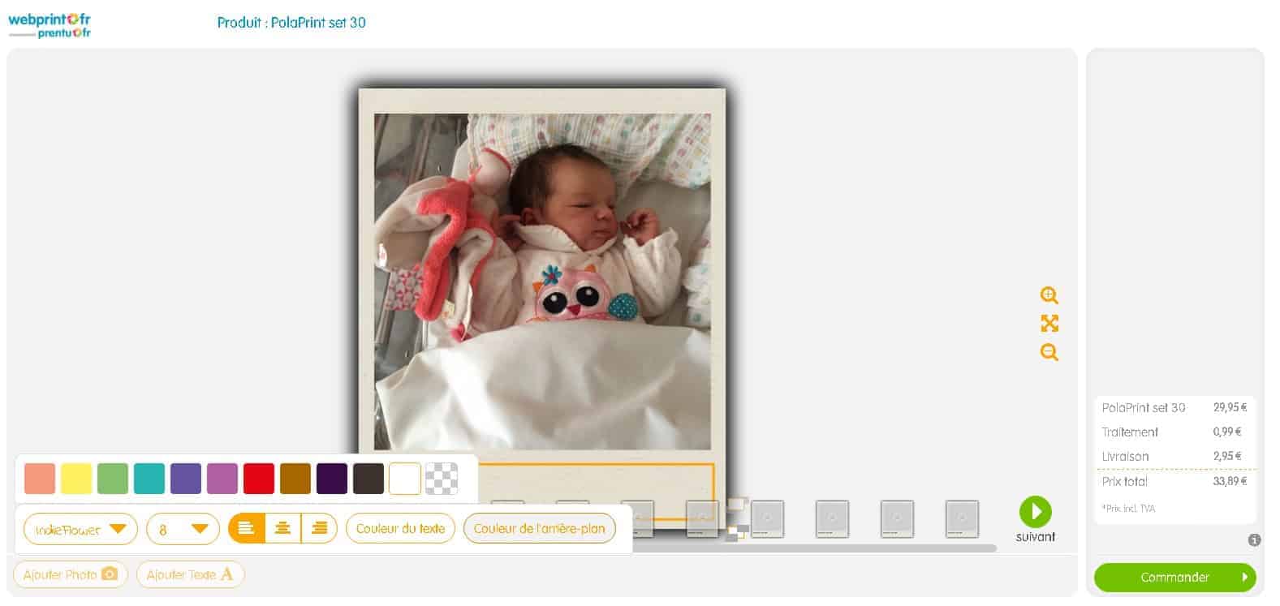1280x606 pixels.
Task: Align text to the right
Action: (319, 528)
